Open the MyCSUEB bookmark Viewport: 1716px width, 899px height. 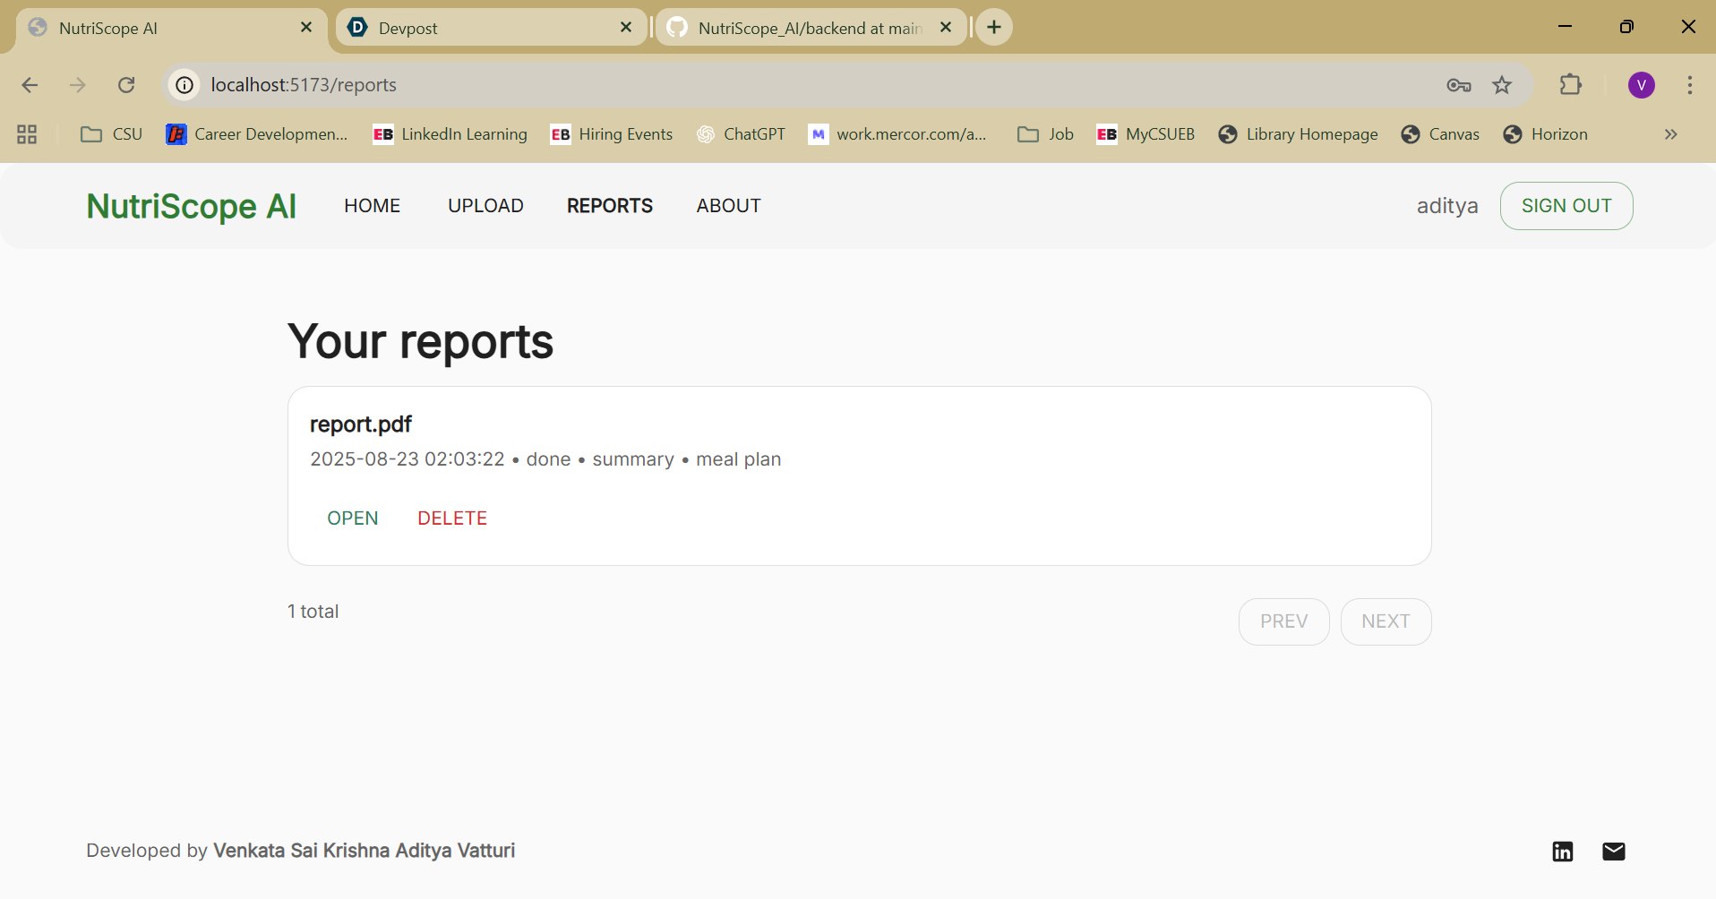[1146, 134]
